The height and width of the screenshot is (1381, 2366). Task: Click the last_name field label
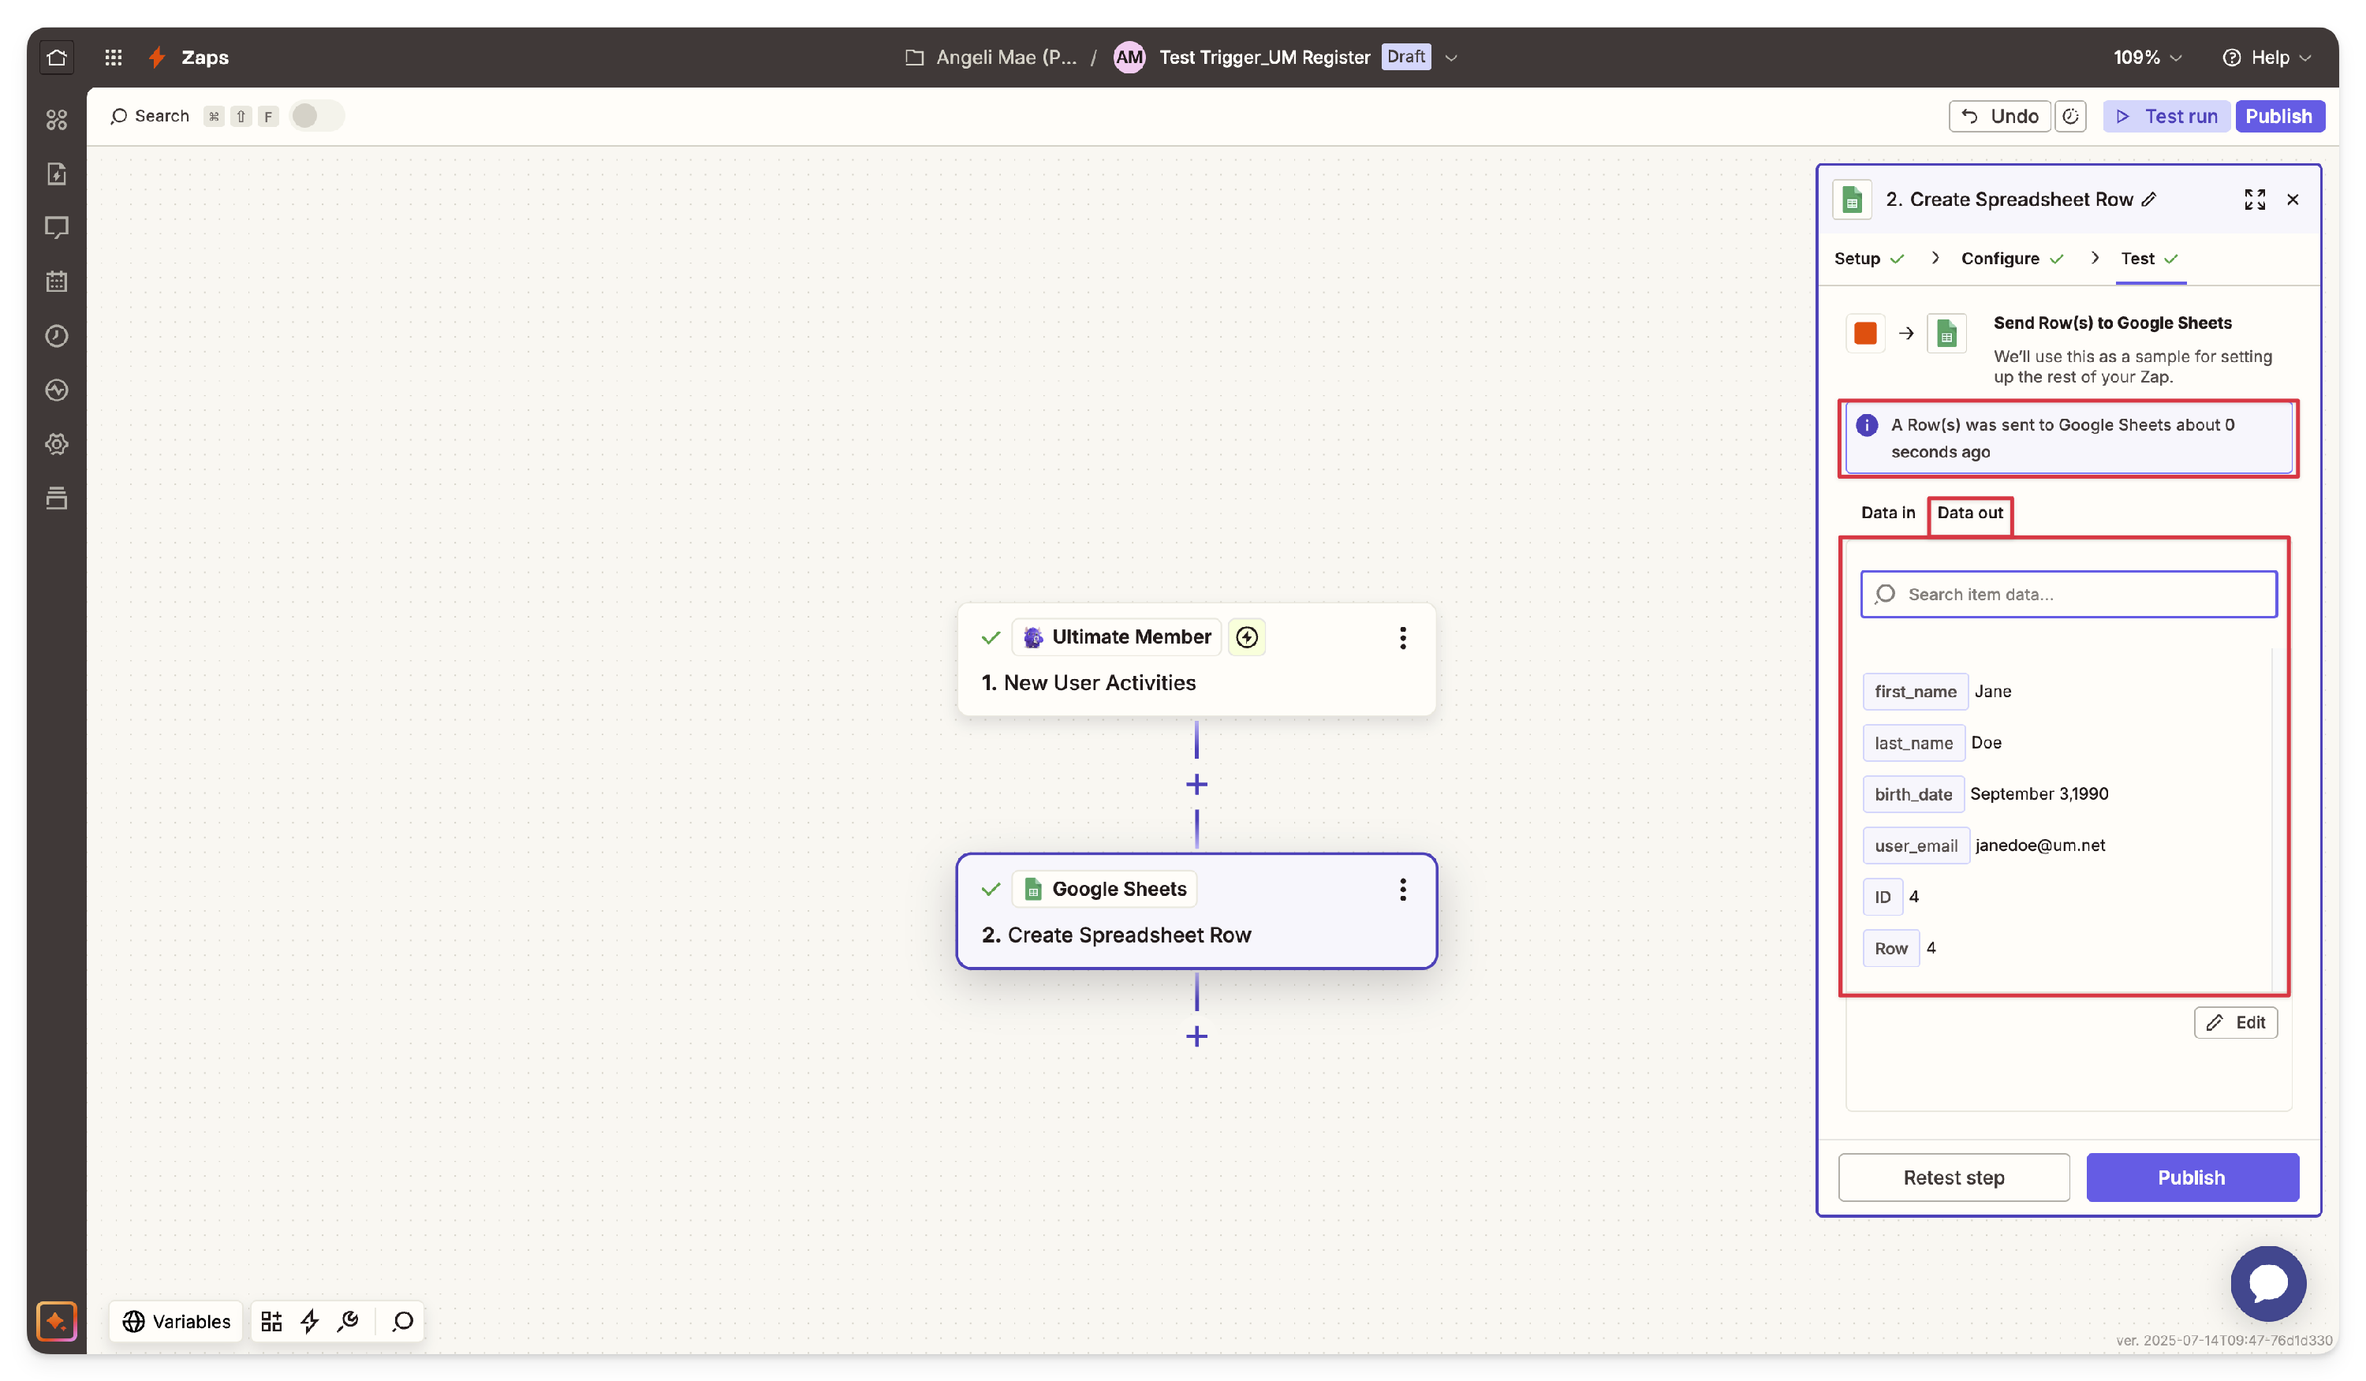click(x=1913, y=744)
